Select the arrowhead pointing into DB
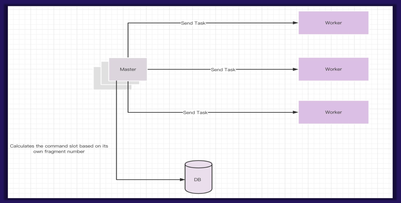The height and width of the screenshot is (203, 401). pos(182,180)
